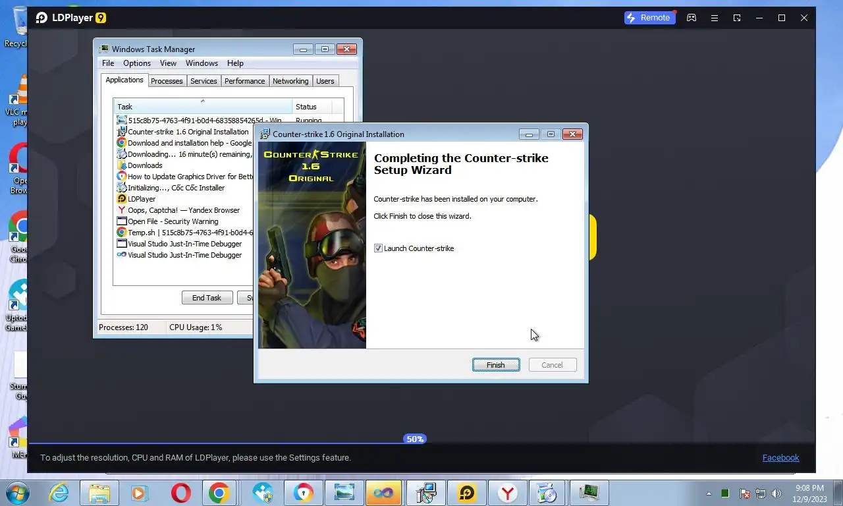Click Finish in the Counter-strike installer
The width and height of the screenshot is (843, 506).
click(496, 365)
